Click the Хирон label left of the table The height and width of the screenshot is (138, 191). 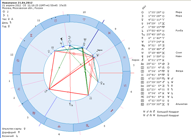136,60
